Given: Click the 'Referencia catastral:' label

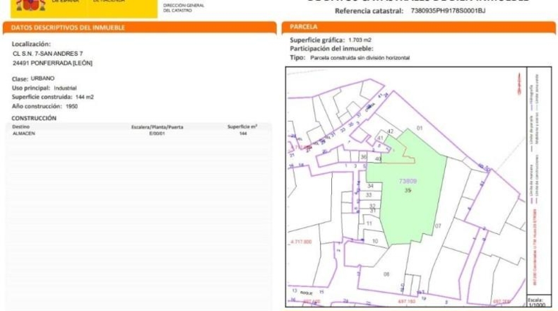Looking at the screenshot, I should click(x=369, y=11).
